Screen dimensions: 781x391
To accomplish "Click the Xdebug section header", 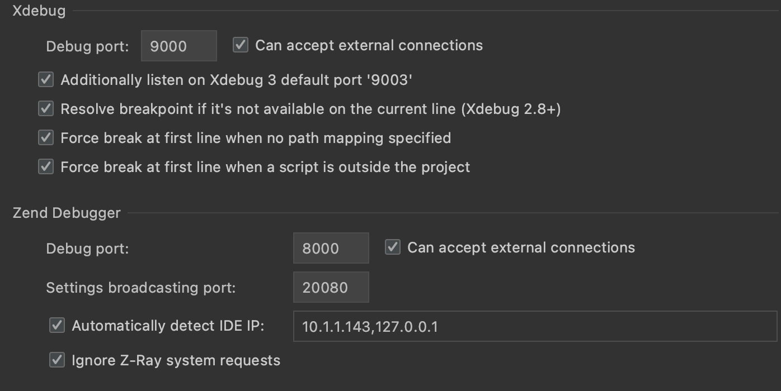I will click(x=38, y=9).
